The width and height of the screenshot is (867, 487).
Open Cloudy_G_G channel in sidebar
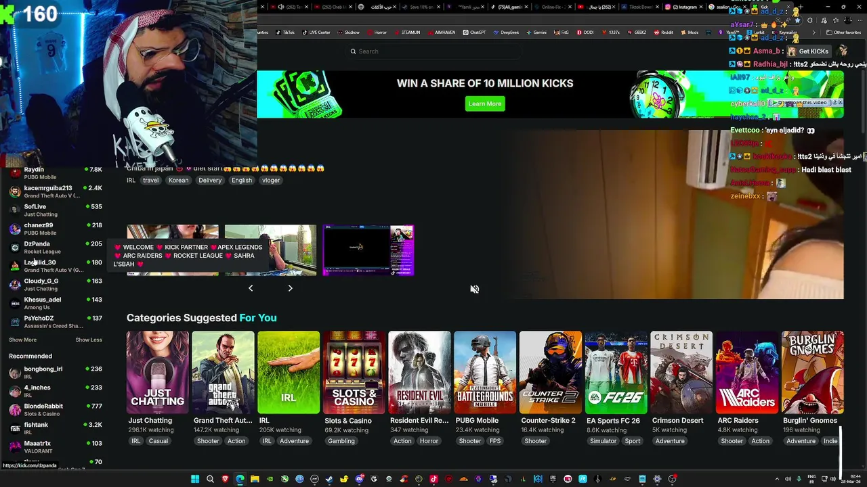(56, 285)
